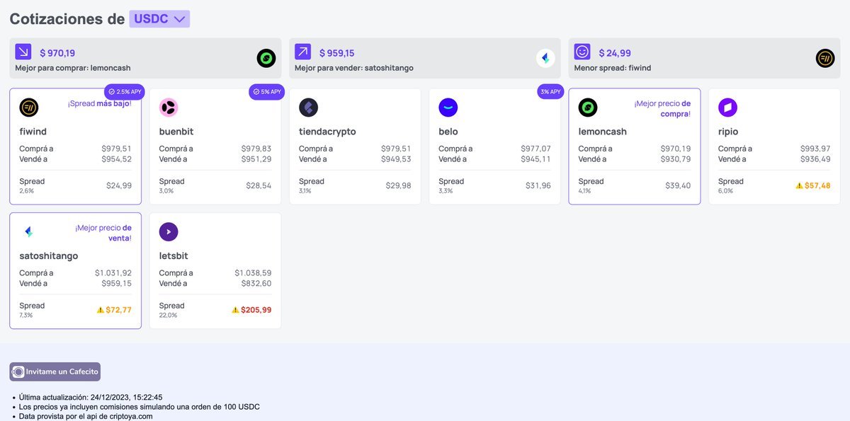Image resolution: width=850 pixels, height=421 pixels.
Task: Click the ripio spread warning icon
Action: [x=799, y=185]
